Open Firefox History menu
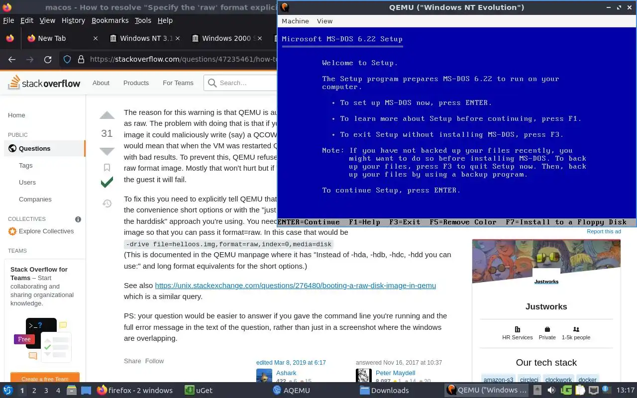 (73, 20)
